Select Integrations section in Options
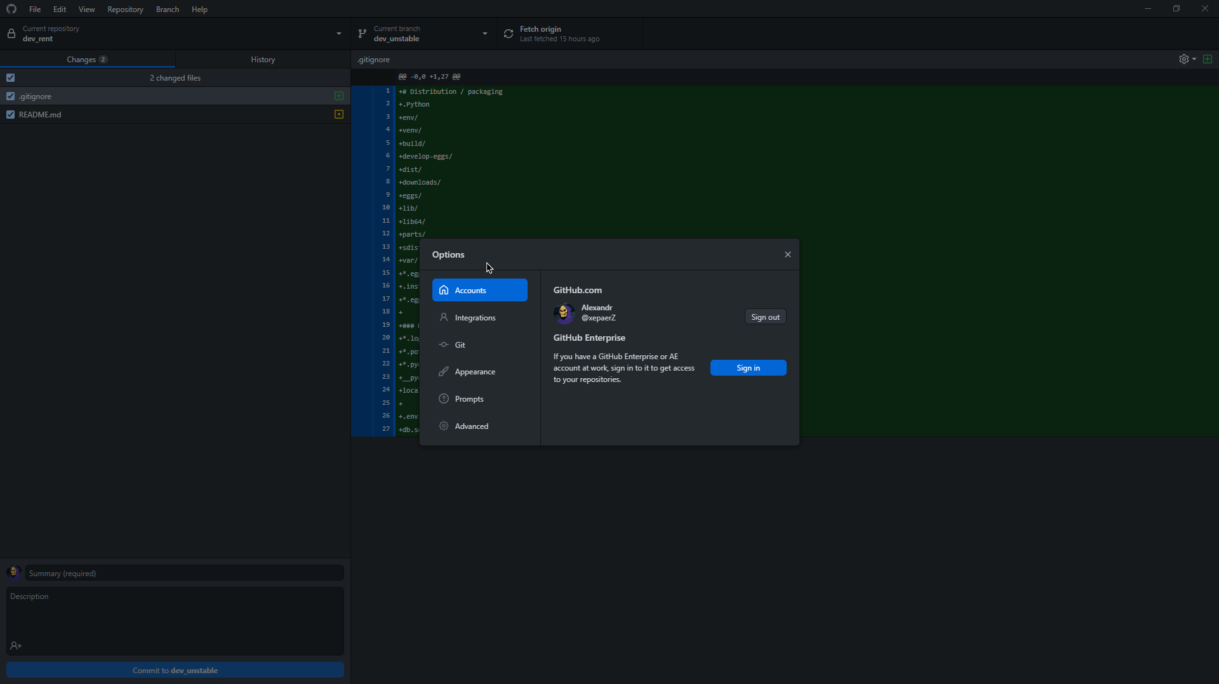 (480, 317)
